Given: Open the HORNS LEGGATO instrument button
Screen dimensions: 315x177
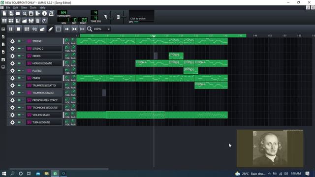Looking at the screenshot, I should pyautogui.click(x=44, y=63).
